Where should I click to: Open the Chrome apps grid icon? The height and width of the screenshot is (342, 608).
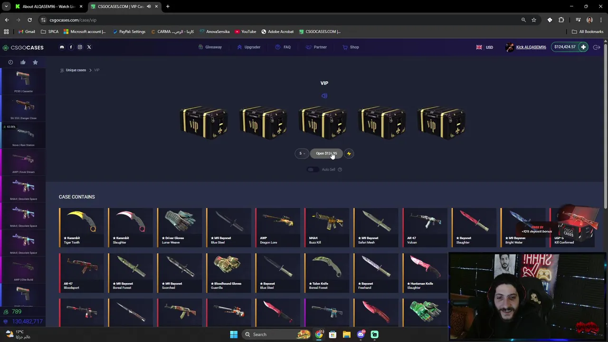point(6,31)
